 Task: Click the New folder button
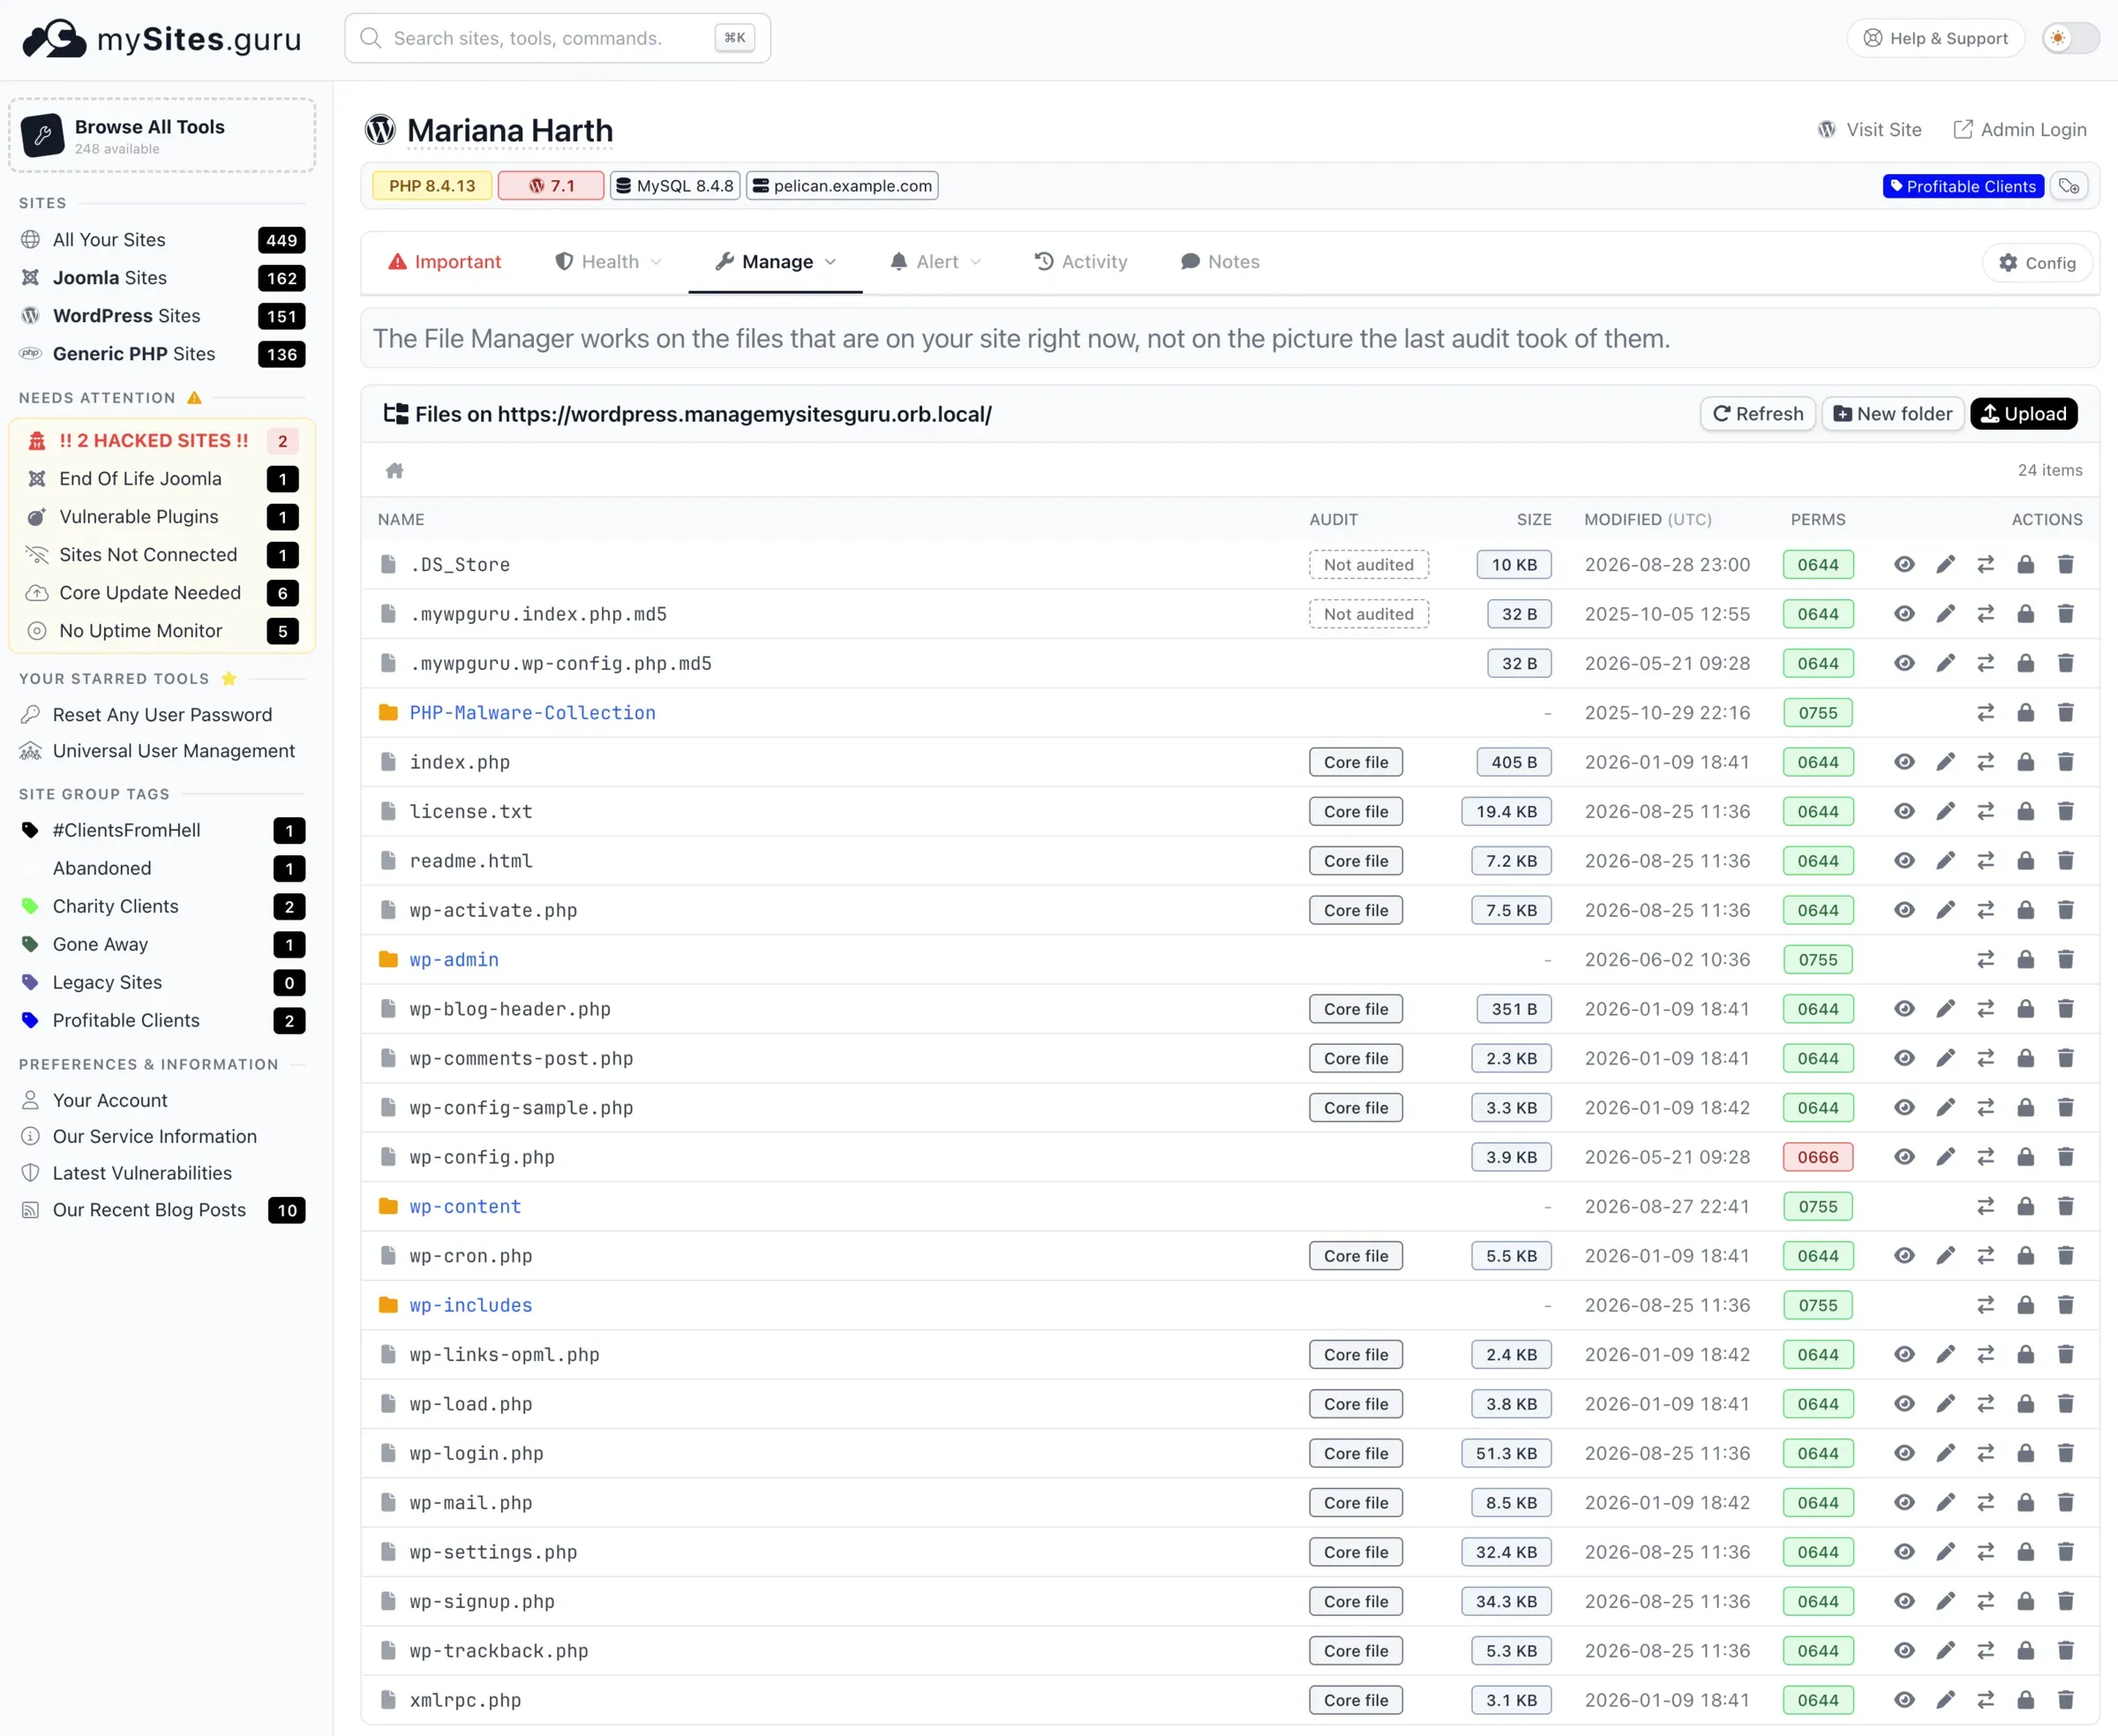1893,414
